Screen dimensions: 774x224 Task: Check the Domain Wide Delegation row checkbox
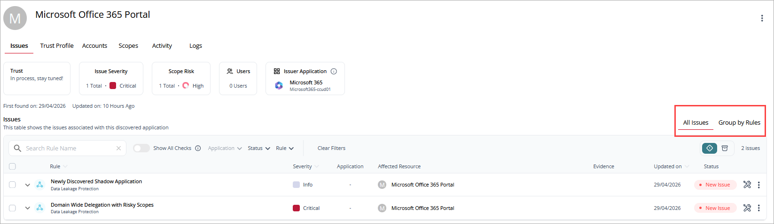pyautogui.click(x=12, y=208)
